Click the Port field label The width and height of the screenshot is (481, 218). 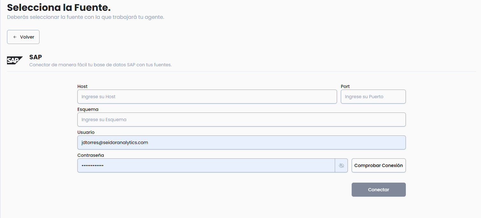coord(345,86)
